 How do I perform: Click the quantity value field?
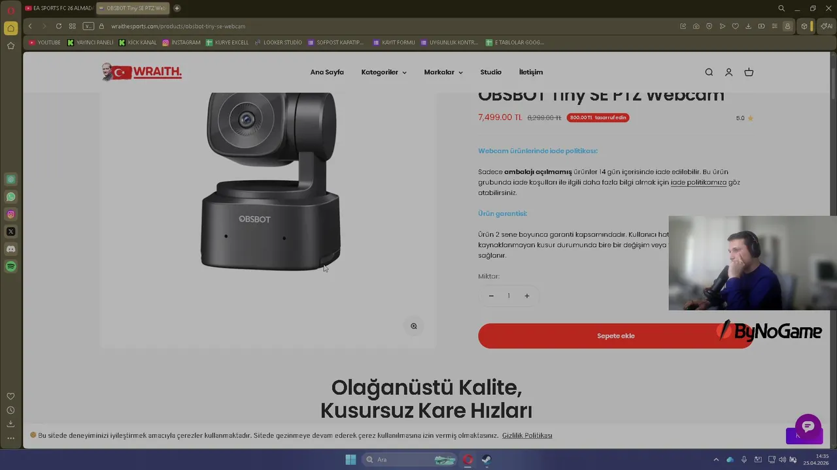click(x=509, y=296)
